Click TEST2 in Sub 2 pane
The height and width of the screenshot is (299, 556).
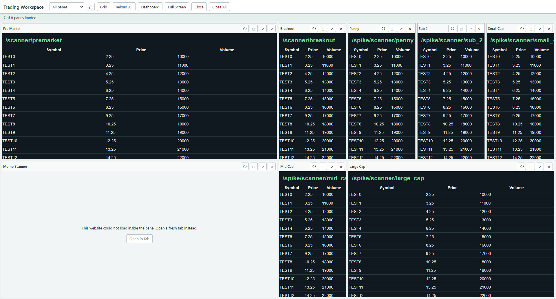[424, 74]
